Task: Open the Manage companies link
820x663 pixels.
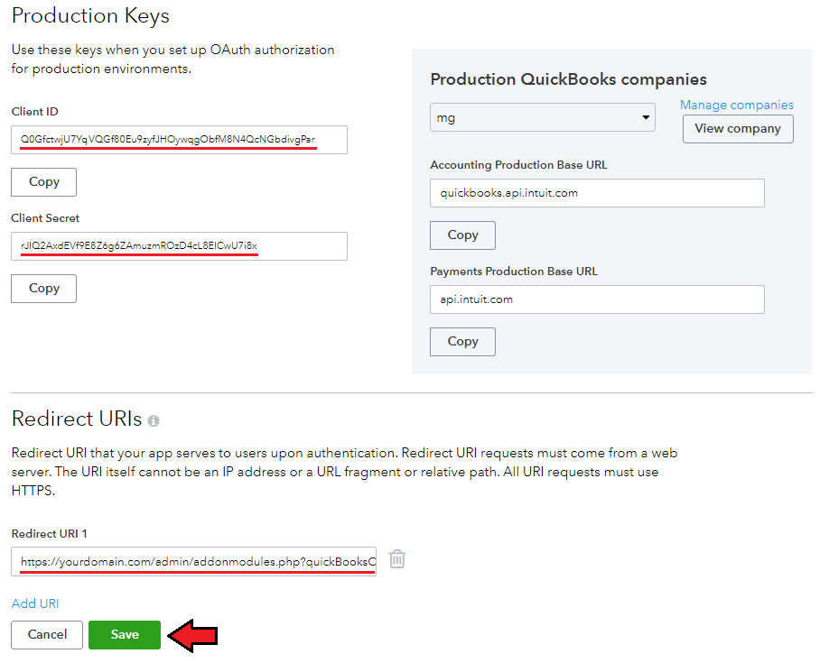Action: click(736, 105)
